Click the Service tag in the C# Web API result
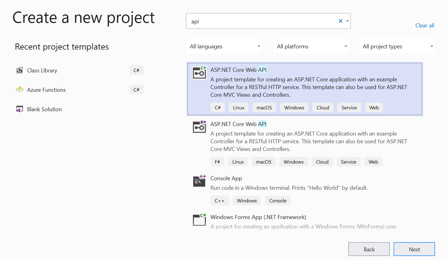The height and width of the screenshot is (260, 448). pos(349,108)
